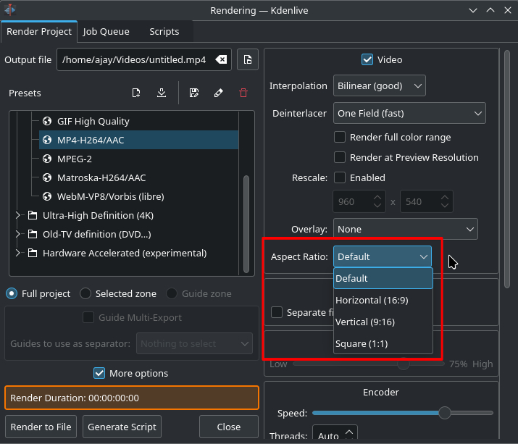
Task: Click the window maximize chevron in title bar
Action: 490,10
